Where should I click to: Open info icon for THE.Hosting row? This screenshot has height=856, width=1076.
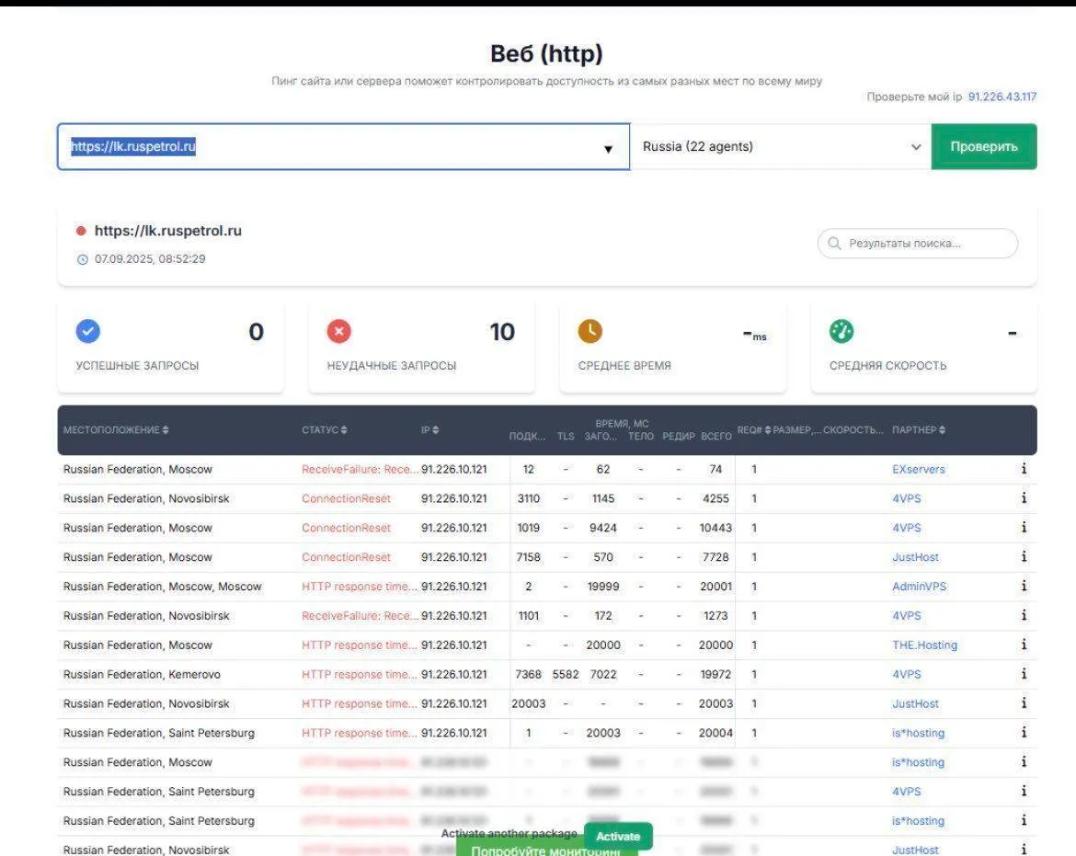pyautogui.click(x=1024, y=645)
